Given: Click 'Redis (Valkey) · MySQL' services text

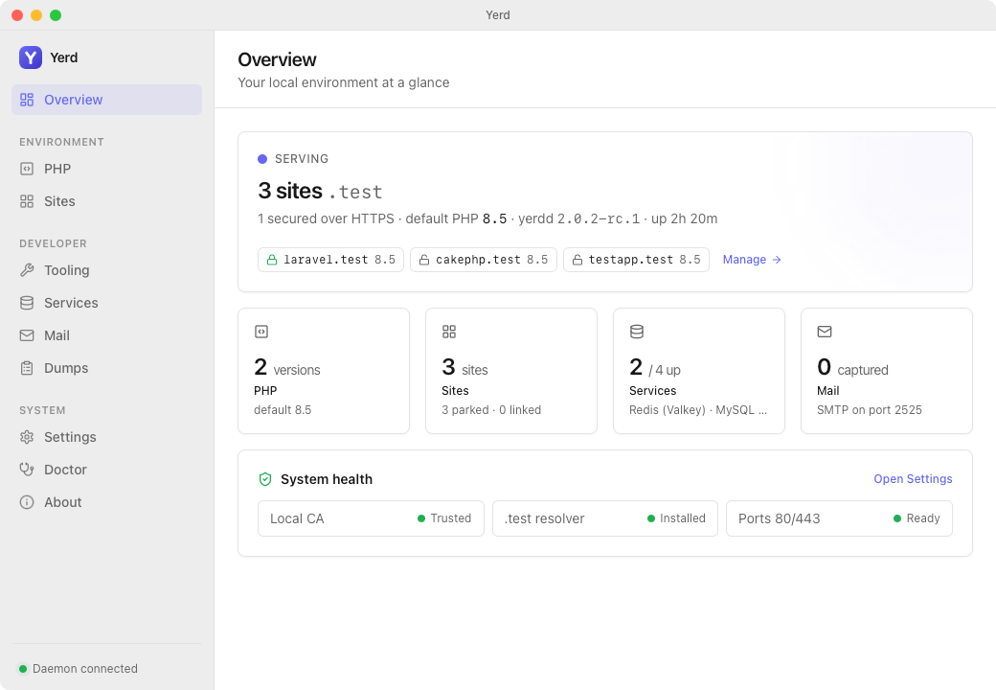Looking at the screenshot, I should (x=698, y=410).
